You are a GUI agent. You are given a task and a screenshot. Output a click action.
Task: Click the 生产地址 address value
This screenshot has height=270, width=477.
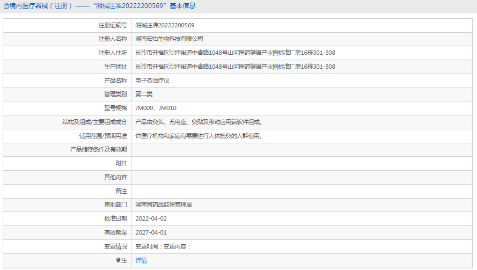235,67
